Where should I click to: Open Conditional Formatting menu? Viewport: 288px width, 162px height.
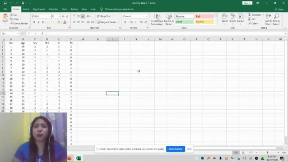[x=157, y=19]
